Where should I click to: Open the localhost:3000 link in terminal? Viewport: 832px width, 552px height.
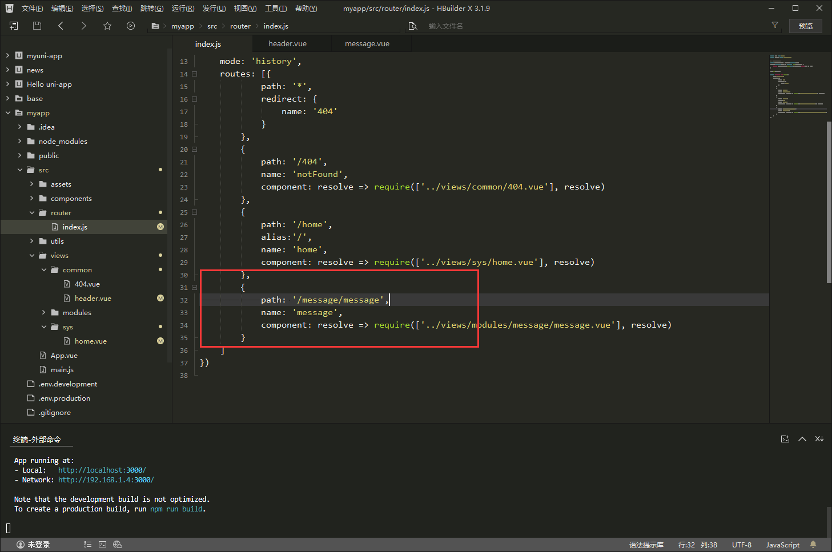102,470
